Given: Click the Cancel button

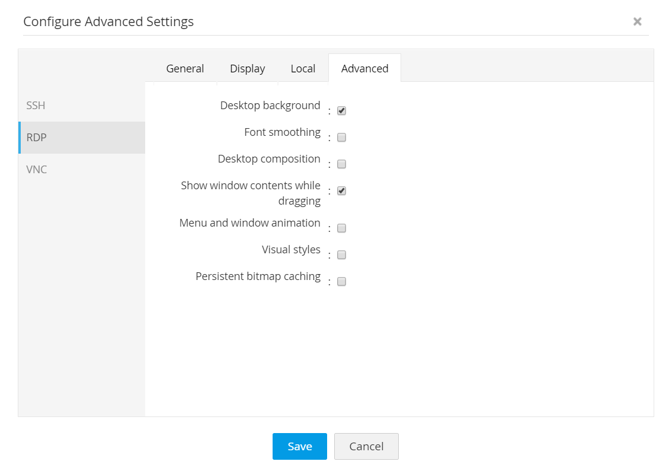Looking at the screenshot, I should (x=366, y=446).
